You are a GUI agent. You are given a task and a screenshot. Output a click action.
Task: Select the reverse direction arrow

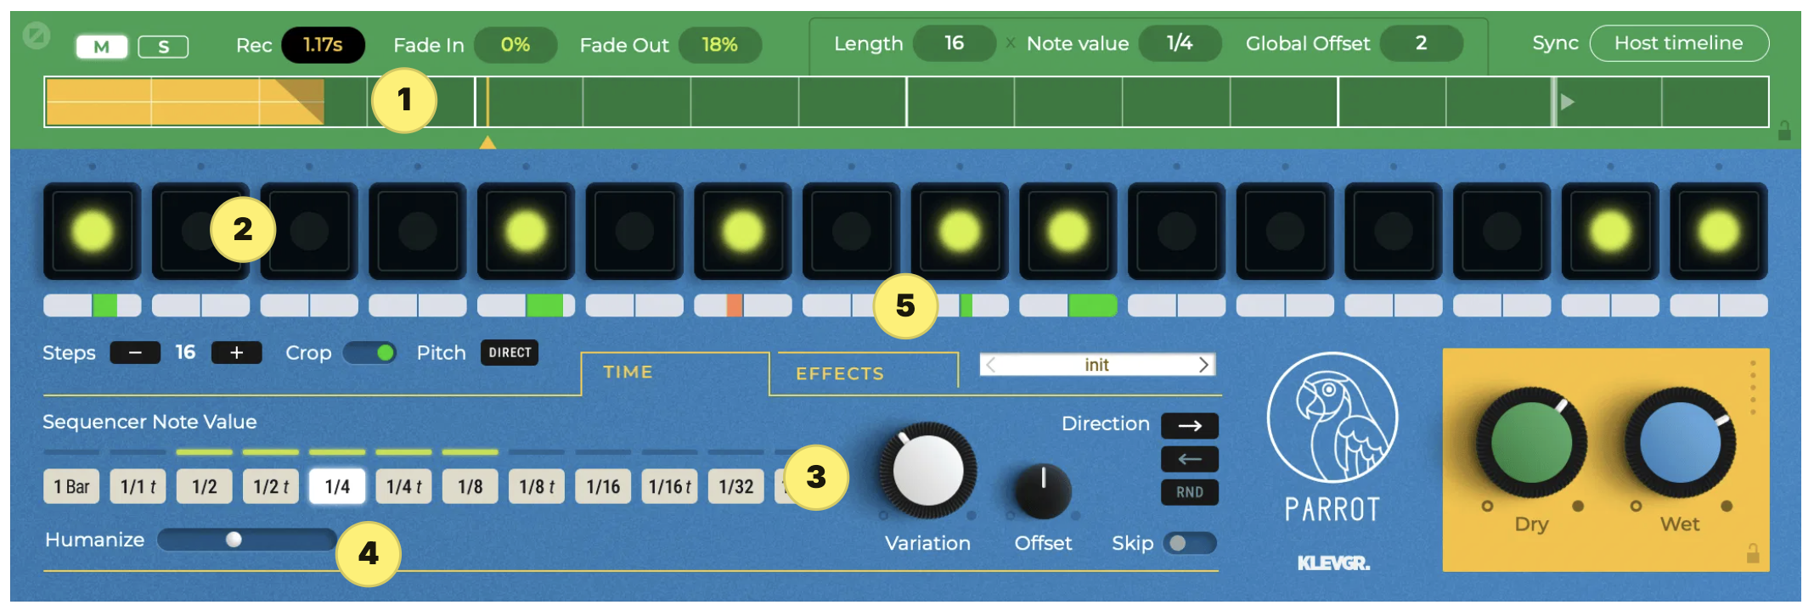click(x=1189, y=459)
